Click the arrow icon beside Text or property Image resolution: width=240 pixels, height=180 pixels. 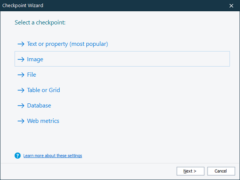point(21,44)
